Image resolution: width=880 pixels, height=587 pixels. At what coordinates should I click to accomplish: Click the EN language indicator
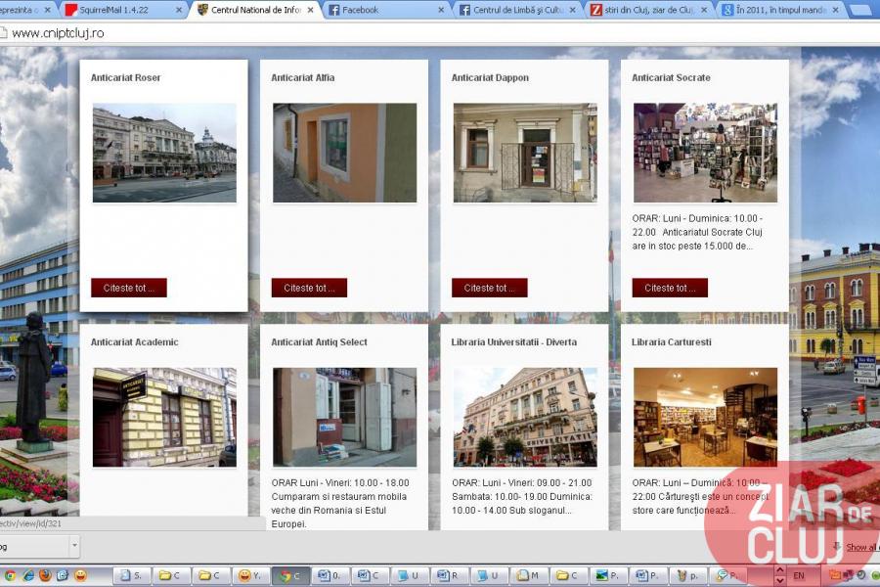[798, 576]
